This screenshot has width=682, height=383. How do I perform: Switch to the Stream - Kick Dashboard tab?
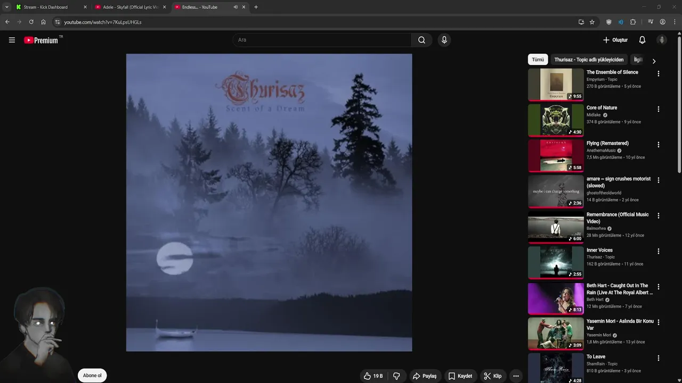click(x=52, y=7)
